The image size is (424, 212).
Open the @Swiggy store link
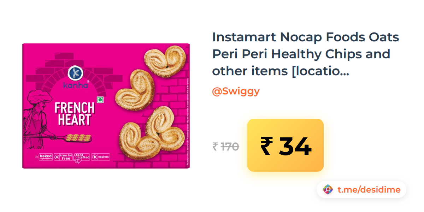click(x=236, y=91)
